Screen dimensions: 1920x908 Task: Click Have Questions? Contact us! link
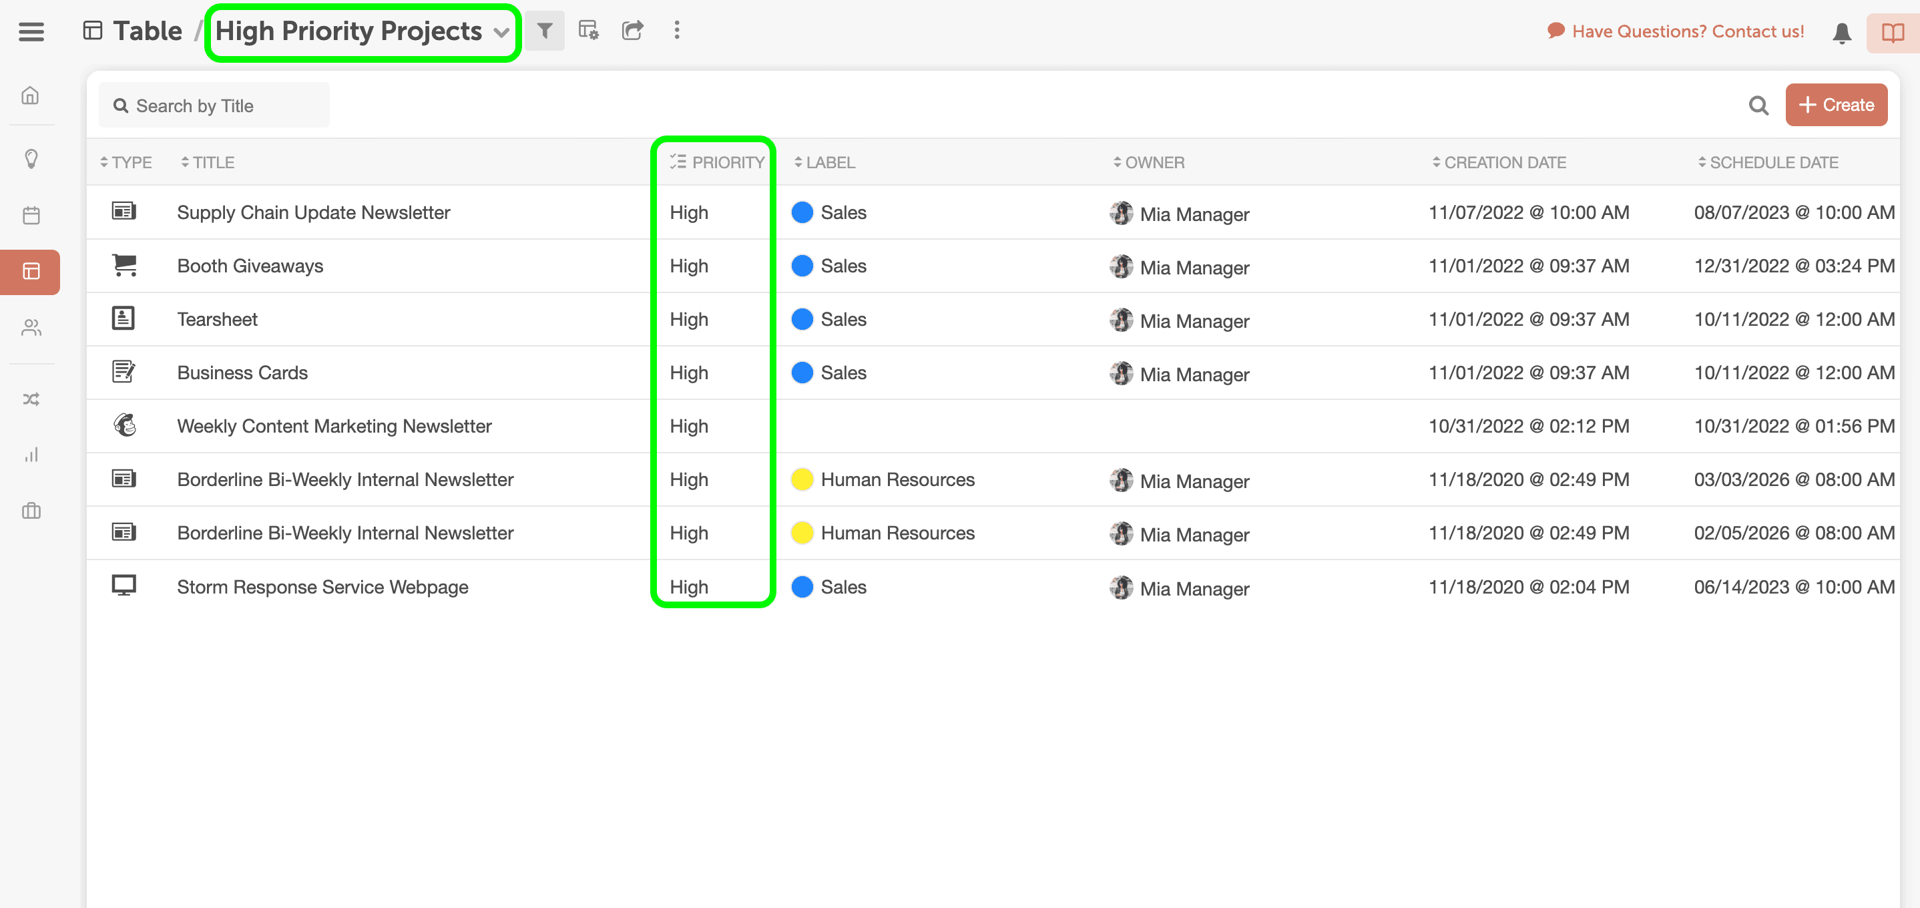click(x=1676, y=31)
